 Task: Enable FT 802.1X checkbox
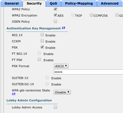coord(39,53)
